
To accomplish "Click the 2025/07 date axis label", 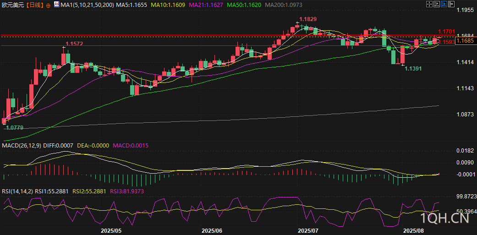I will 308,231.
